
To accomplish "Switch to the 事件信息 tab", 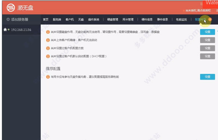I will tap(162, 20).
